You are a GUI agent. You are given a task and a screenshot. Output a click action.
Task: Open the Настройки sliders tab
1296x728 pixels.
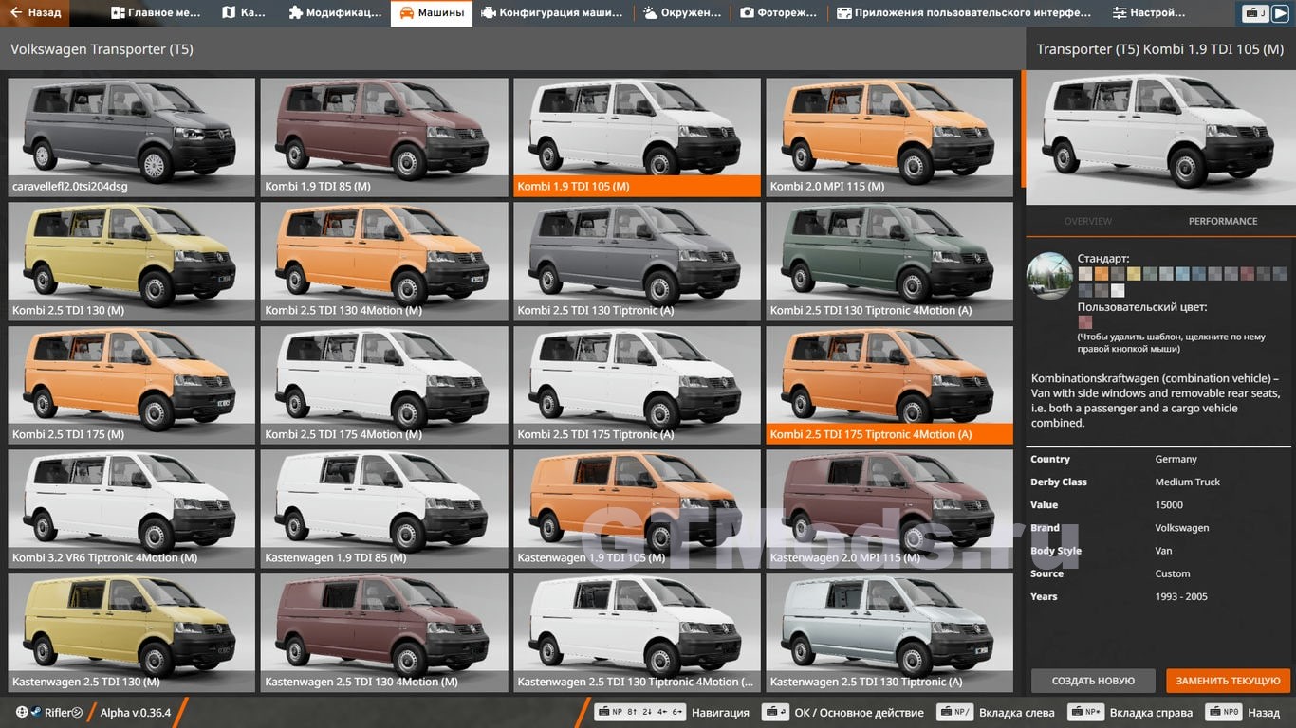pos(1149,13)
